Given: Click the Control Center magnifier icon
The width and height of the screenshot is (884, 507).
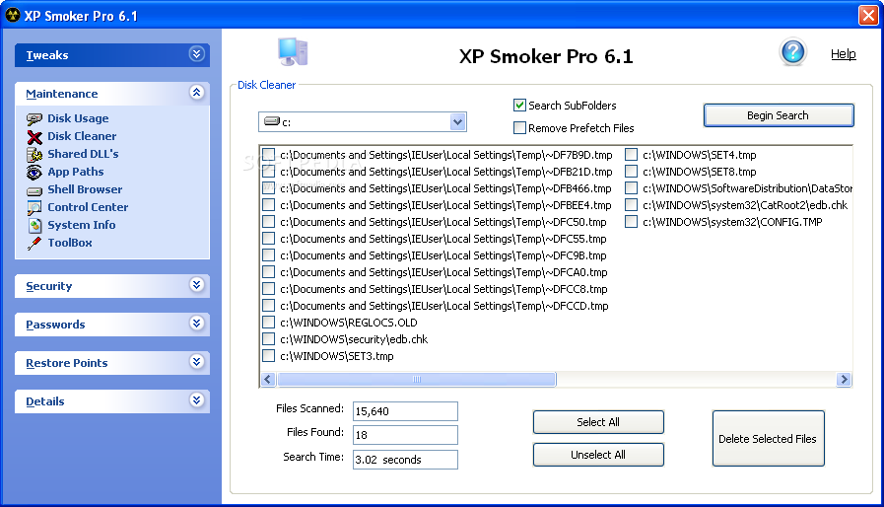Looking at the screenshot, I should (x=34, y=208).
